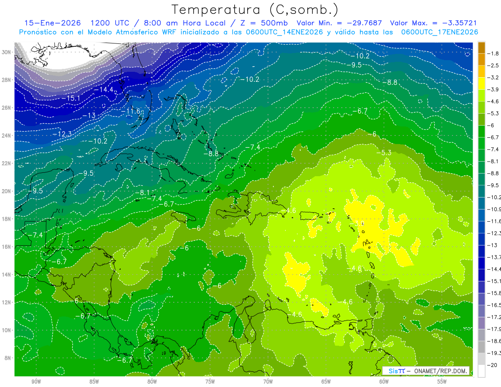501x387 pixels.
Task: Click the '-5.3' contour label on the map
Action: tap(384, 153)
